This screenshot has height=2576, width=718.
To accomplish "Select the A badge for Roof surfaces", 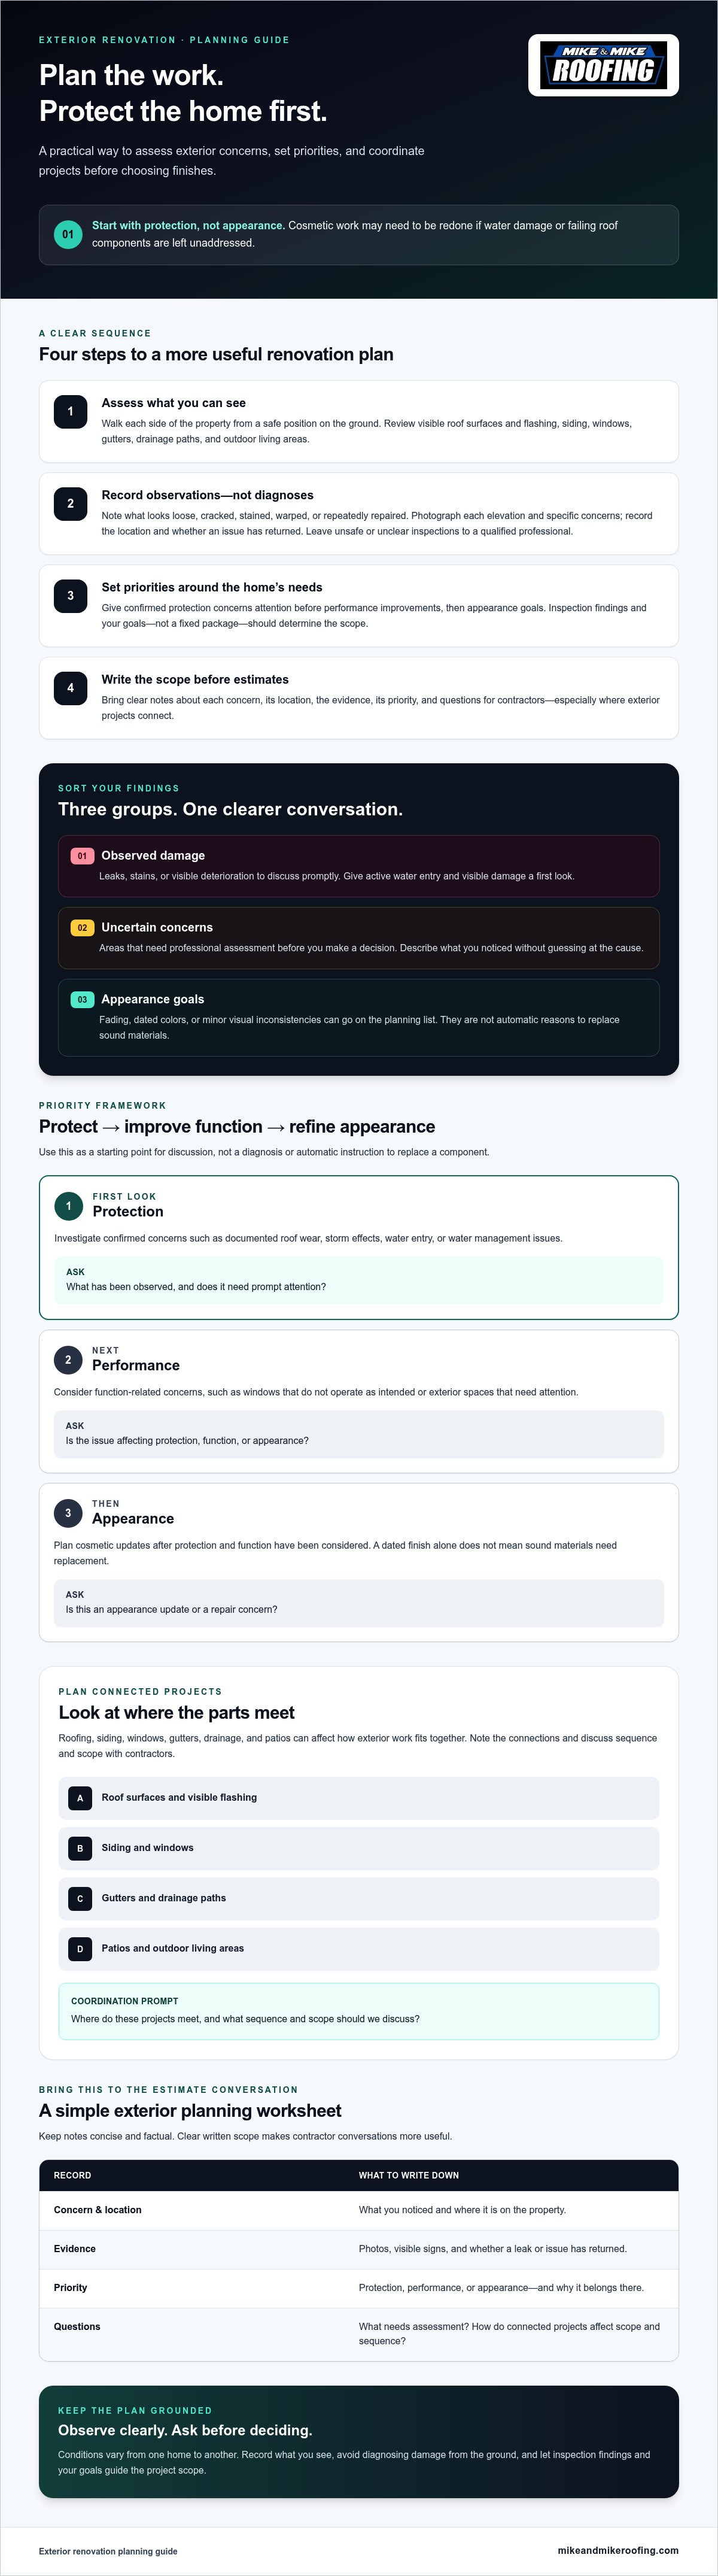I will click(x=80, y=1798).
